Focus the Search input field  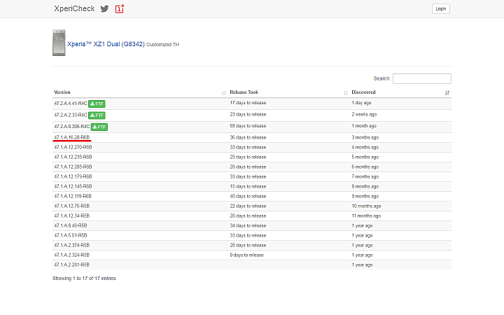coord(421,78)
